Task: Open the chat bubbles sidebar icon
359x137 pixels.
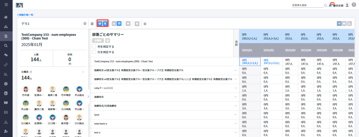Action: [x=6, y=55]
